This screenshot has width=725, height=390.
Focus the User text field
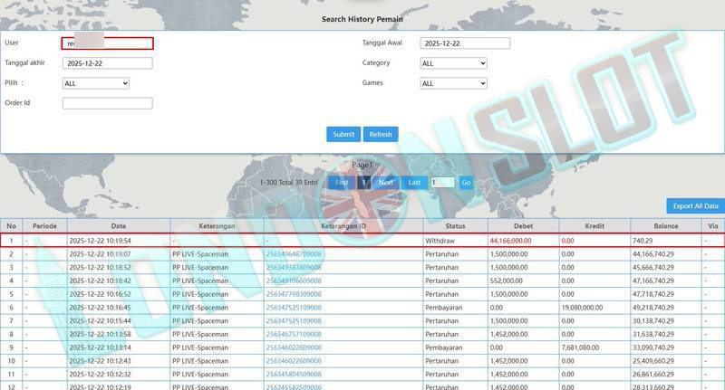(x=107, y=43)
